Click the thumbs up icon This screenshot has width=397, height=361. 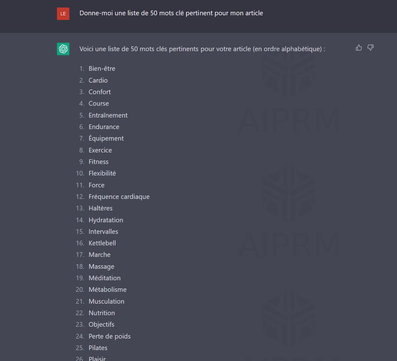point(359,48)
